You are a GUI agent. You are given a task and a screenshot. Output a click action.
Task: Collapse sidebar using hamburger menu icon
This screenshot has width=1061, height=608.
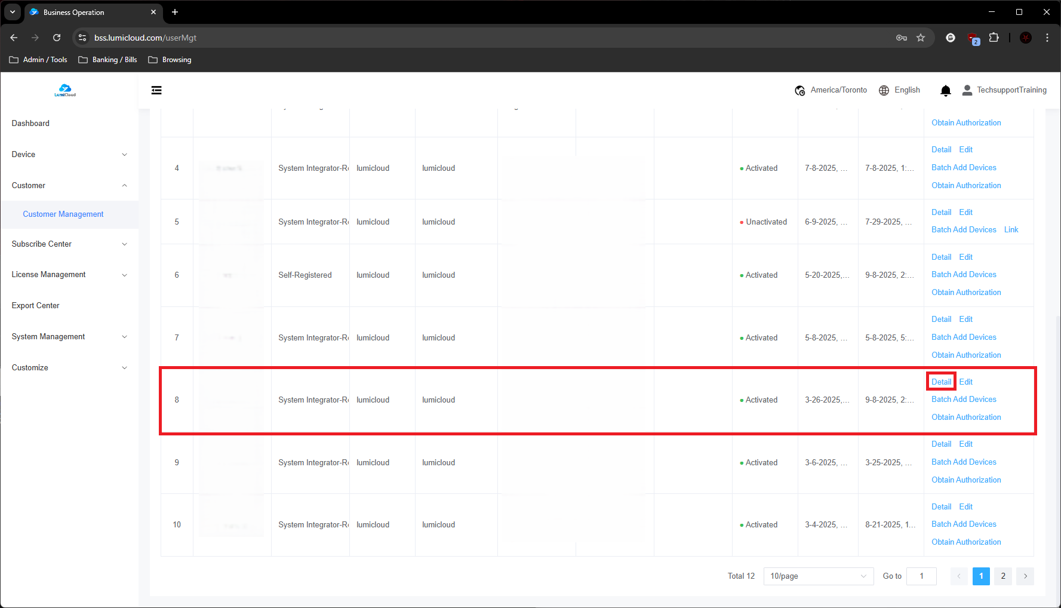156,90
